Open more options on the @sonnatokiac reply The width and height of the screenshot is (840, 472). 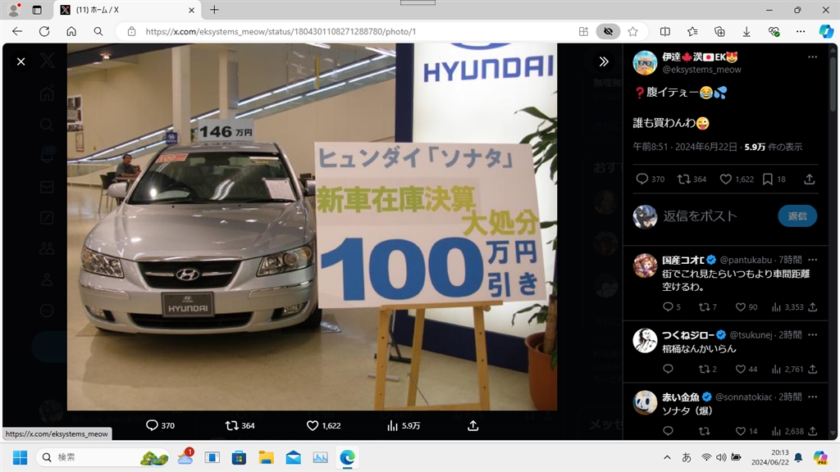coord(813,397)
